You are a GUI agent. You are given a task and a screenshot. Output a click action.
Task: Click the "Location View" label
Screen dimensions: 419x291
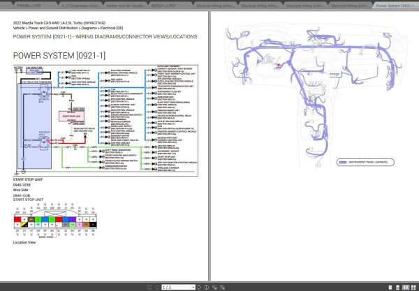24,242
